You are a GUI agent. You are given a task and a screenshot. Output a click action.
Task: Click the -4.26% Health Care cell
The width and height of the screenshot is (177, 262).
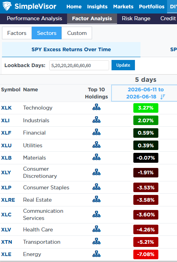pos(146,229)
